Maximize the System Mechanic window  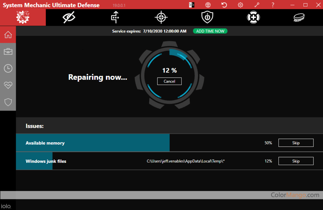coord(306,5)
